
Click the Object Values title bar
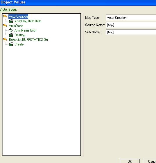pos(78,3)
